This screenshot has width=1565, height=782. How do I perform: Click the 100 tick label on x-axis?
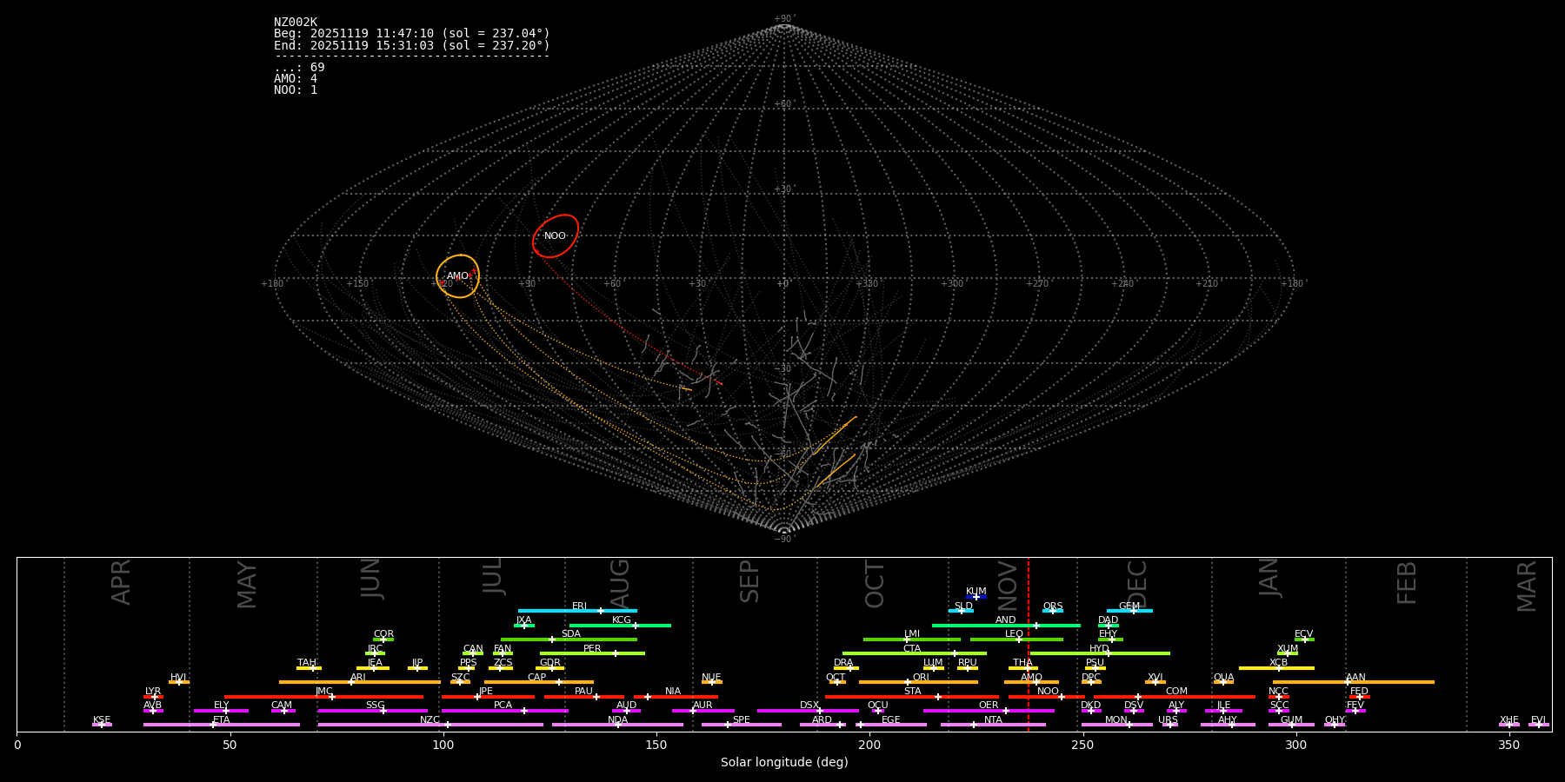point(443,746)
